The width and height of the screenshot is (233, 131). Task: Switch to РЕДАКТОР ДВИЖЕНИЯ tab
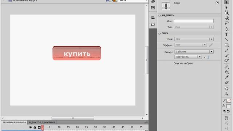(x=42, y=122)
